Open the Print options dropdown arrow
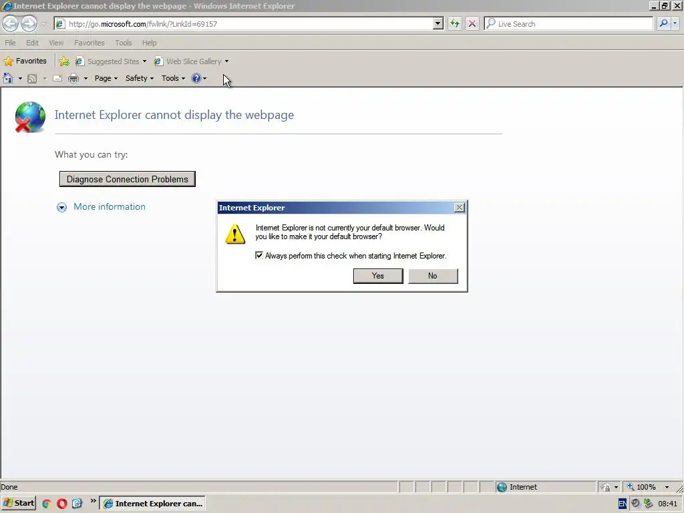This screenshot has height=513, width=684. tap(85, 79)
